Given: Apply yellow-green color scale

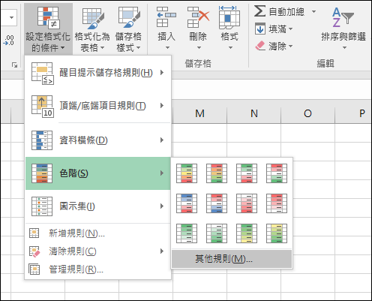Looking at the screenshot, I should (277, 233).
